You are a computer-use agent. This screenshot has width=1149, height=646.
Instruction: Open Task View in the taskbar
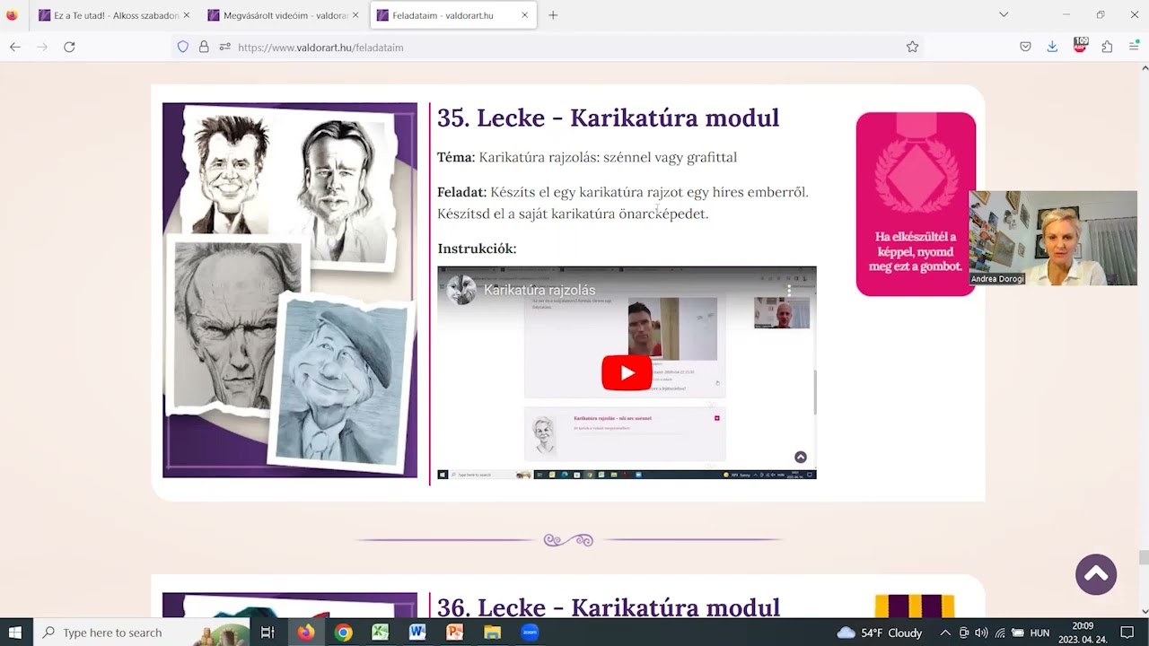(x=268, y=633)
